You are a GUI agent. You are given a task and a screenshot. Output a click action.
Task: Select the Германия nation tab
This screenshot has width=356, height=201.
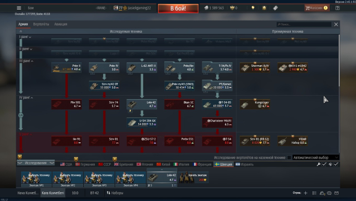85,164
